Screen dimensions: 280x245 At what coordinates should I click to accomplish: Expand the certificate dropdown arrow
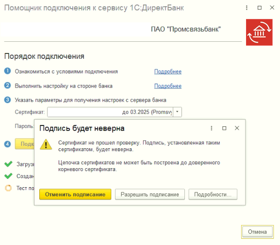click(x=177, y=112)
